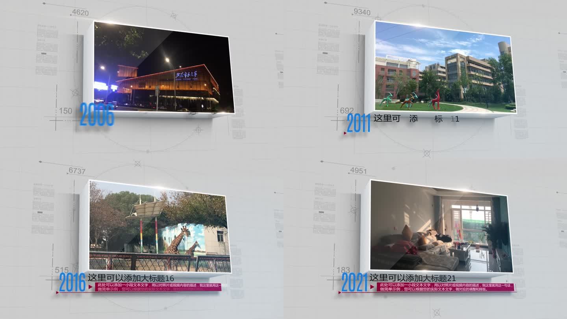
Task: Click the partial title text next to 2011
Action: pos(416,119)
